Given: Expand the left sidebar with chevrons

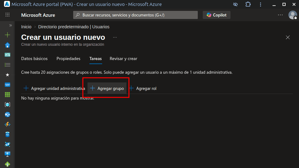Looking at the screenshot, I should pyautogui.click(x=10, y=26).
